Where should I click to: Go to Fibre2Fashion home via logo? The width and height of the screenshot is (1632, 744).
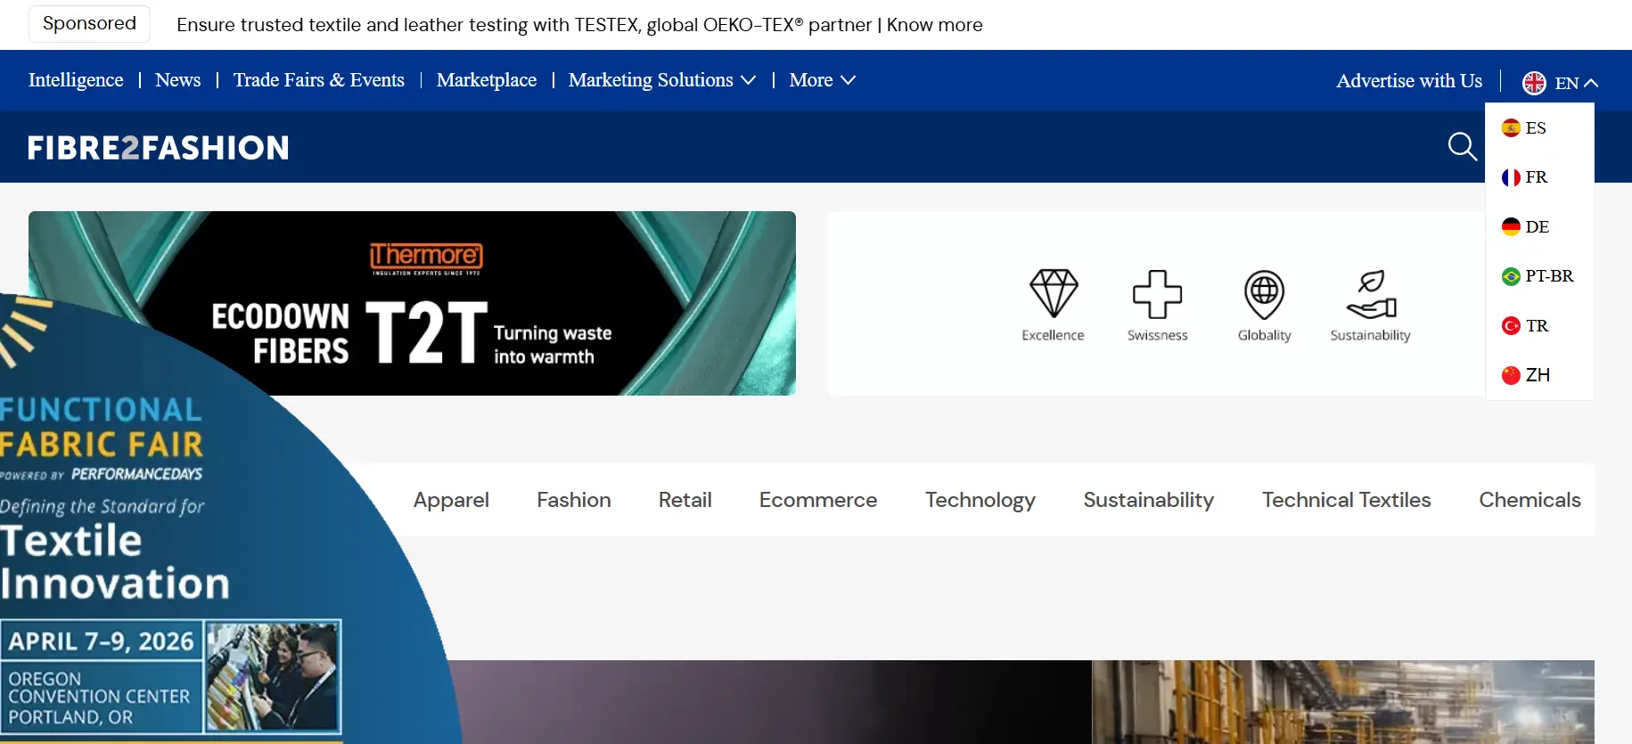[159, 148]
